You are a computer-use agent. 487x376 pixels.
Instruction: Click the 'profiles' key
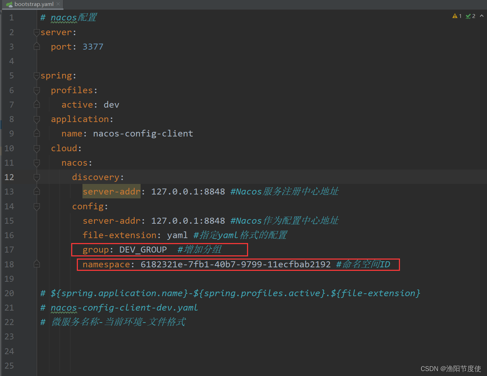72,90
